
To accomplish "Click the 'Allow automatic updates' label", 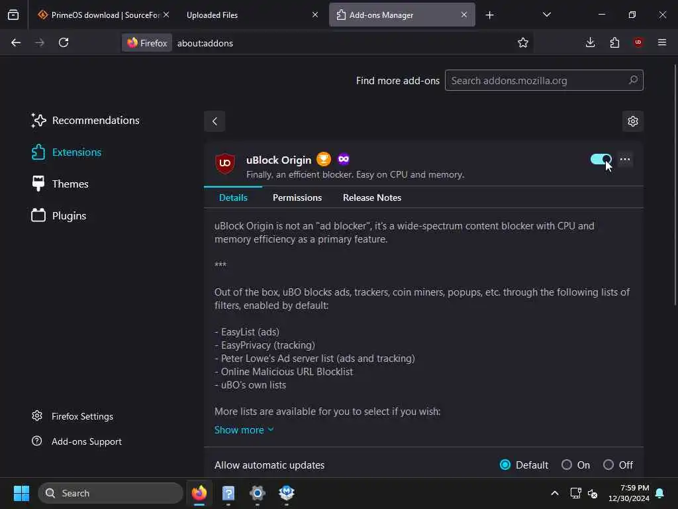I will tap(269, 465).
